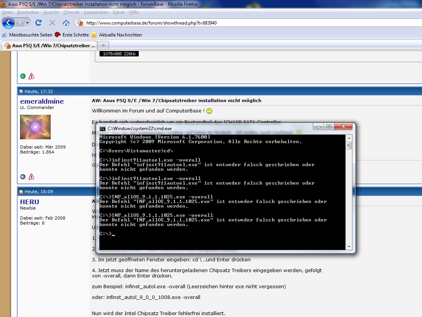This screenshot has width=422, height=317.
Task: Open the Hilfe menu
Action: pos(134,12)
